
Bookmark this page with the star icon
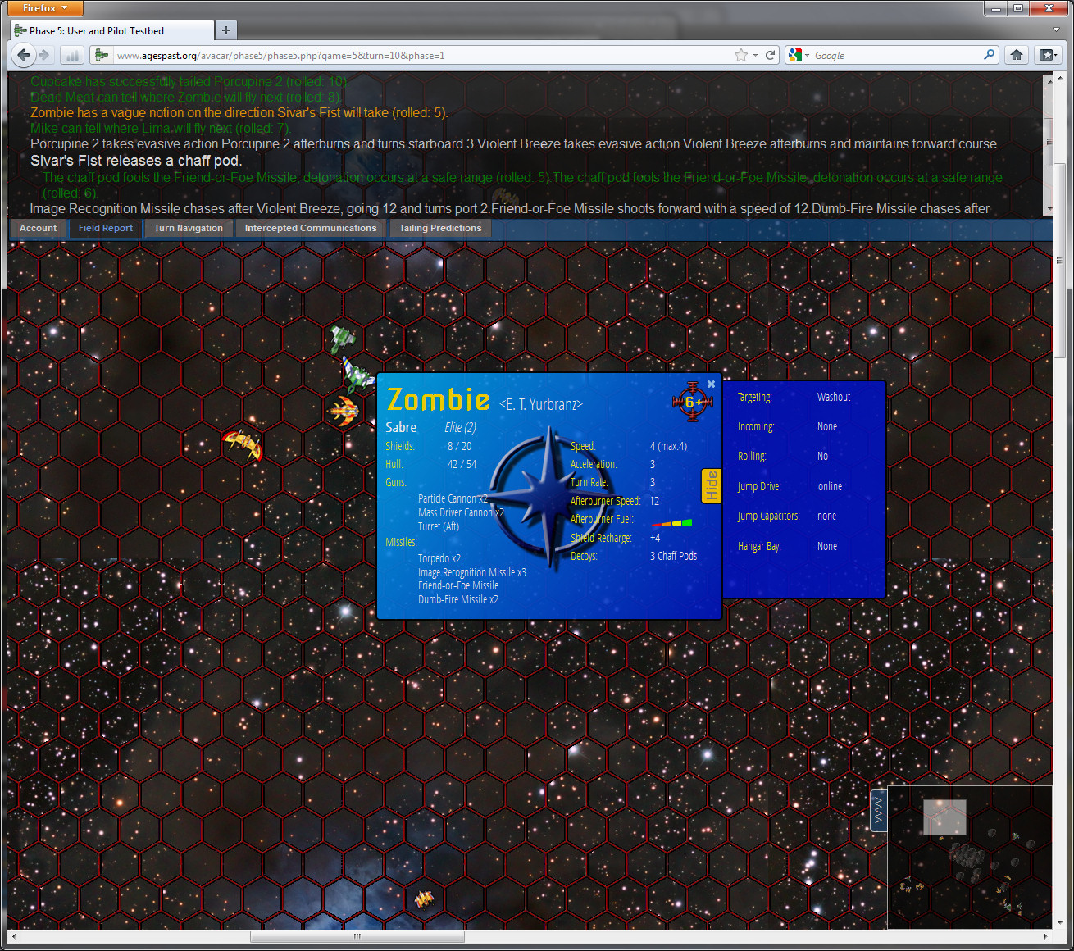[741, 55]
